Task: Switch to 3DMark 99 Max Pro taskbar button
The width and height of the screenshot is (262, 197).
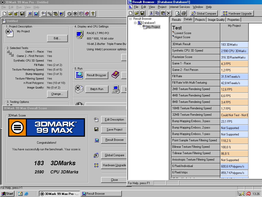Action: point(59,194)
